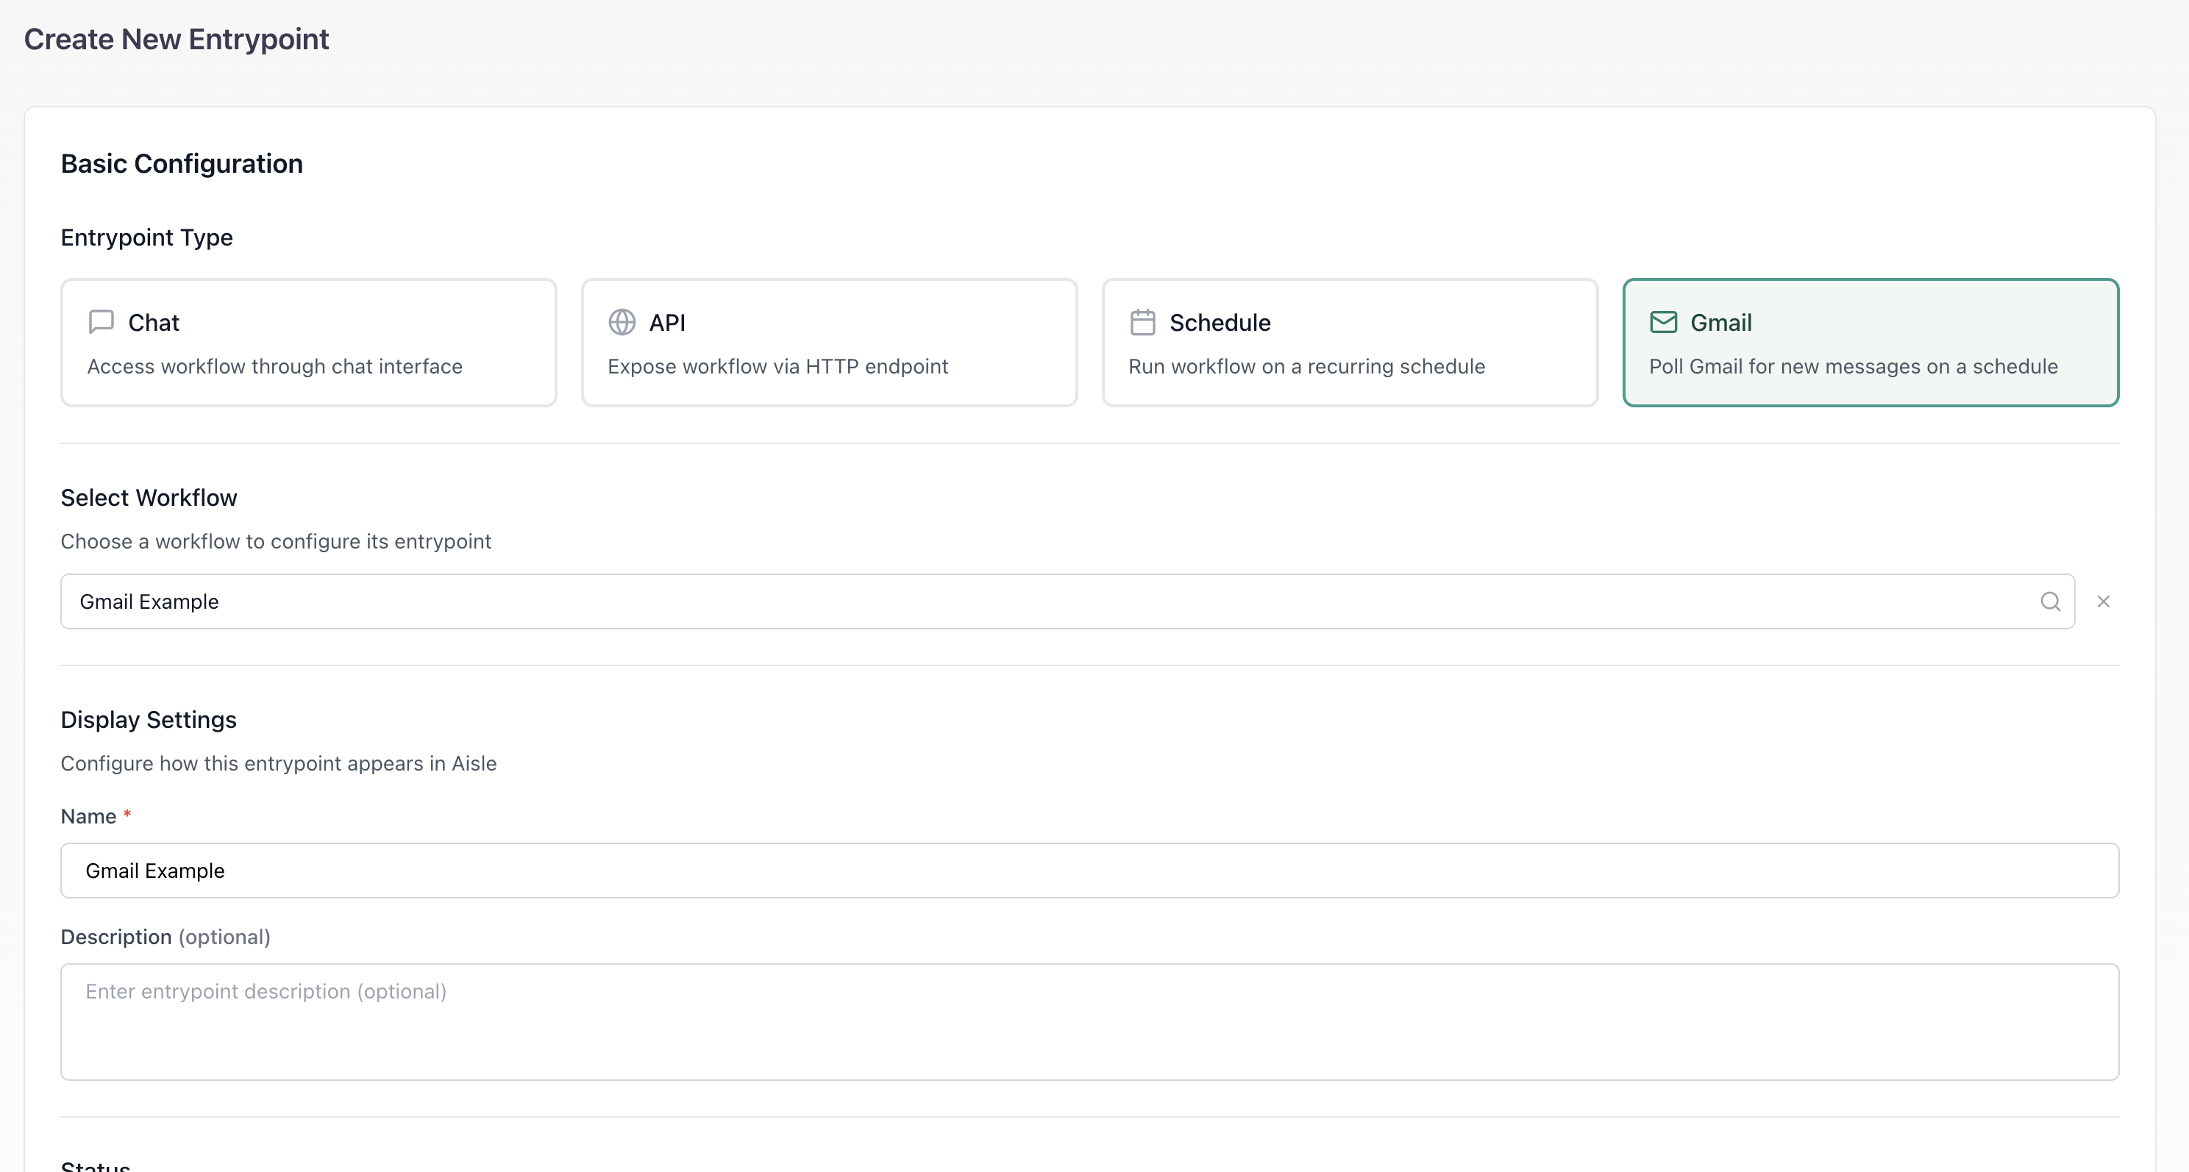The image size is (2189, 1172).
Task: Select the Chat entrypoint type
Action: [308, 342]
